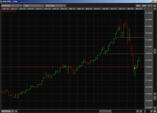The image size is (157, 113).
Task: Click the price axis zoom in plus
Action: tap(155, 97)
